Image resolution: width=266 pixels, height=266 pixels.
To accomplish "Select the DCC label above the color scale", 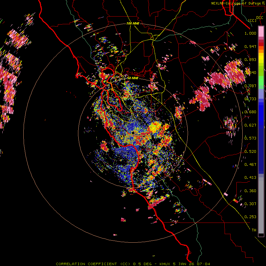I will [x=259, y=18].
